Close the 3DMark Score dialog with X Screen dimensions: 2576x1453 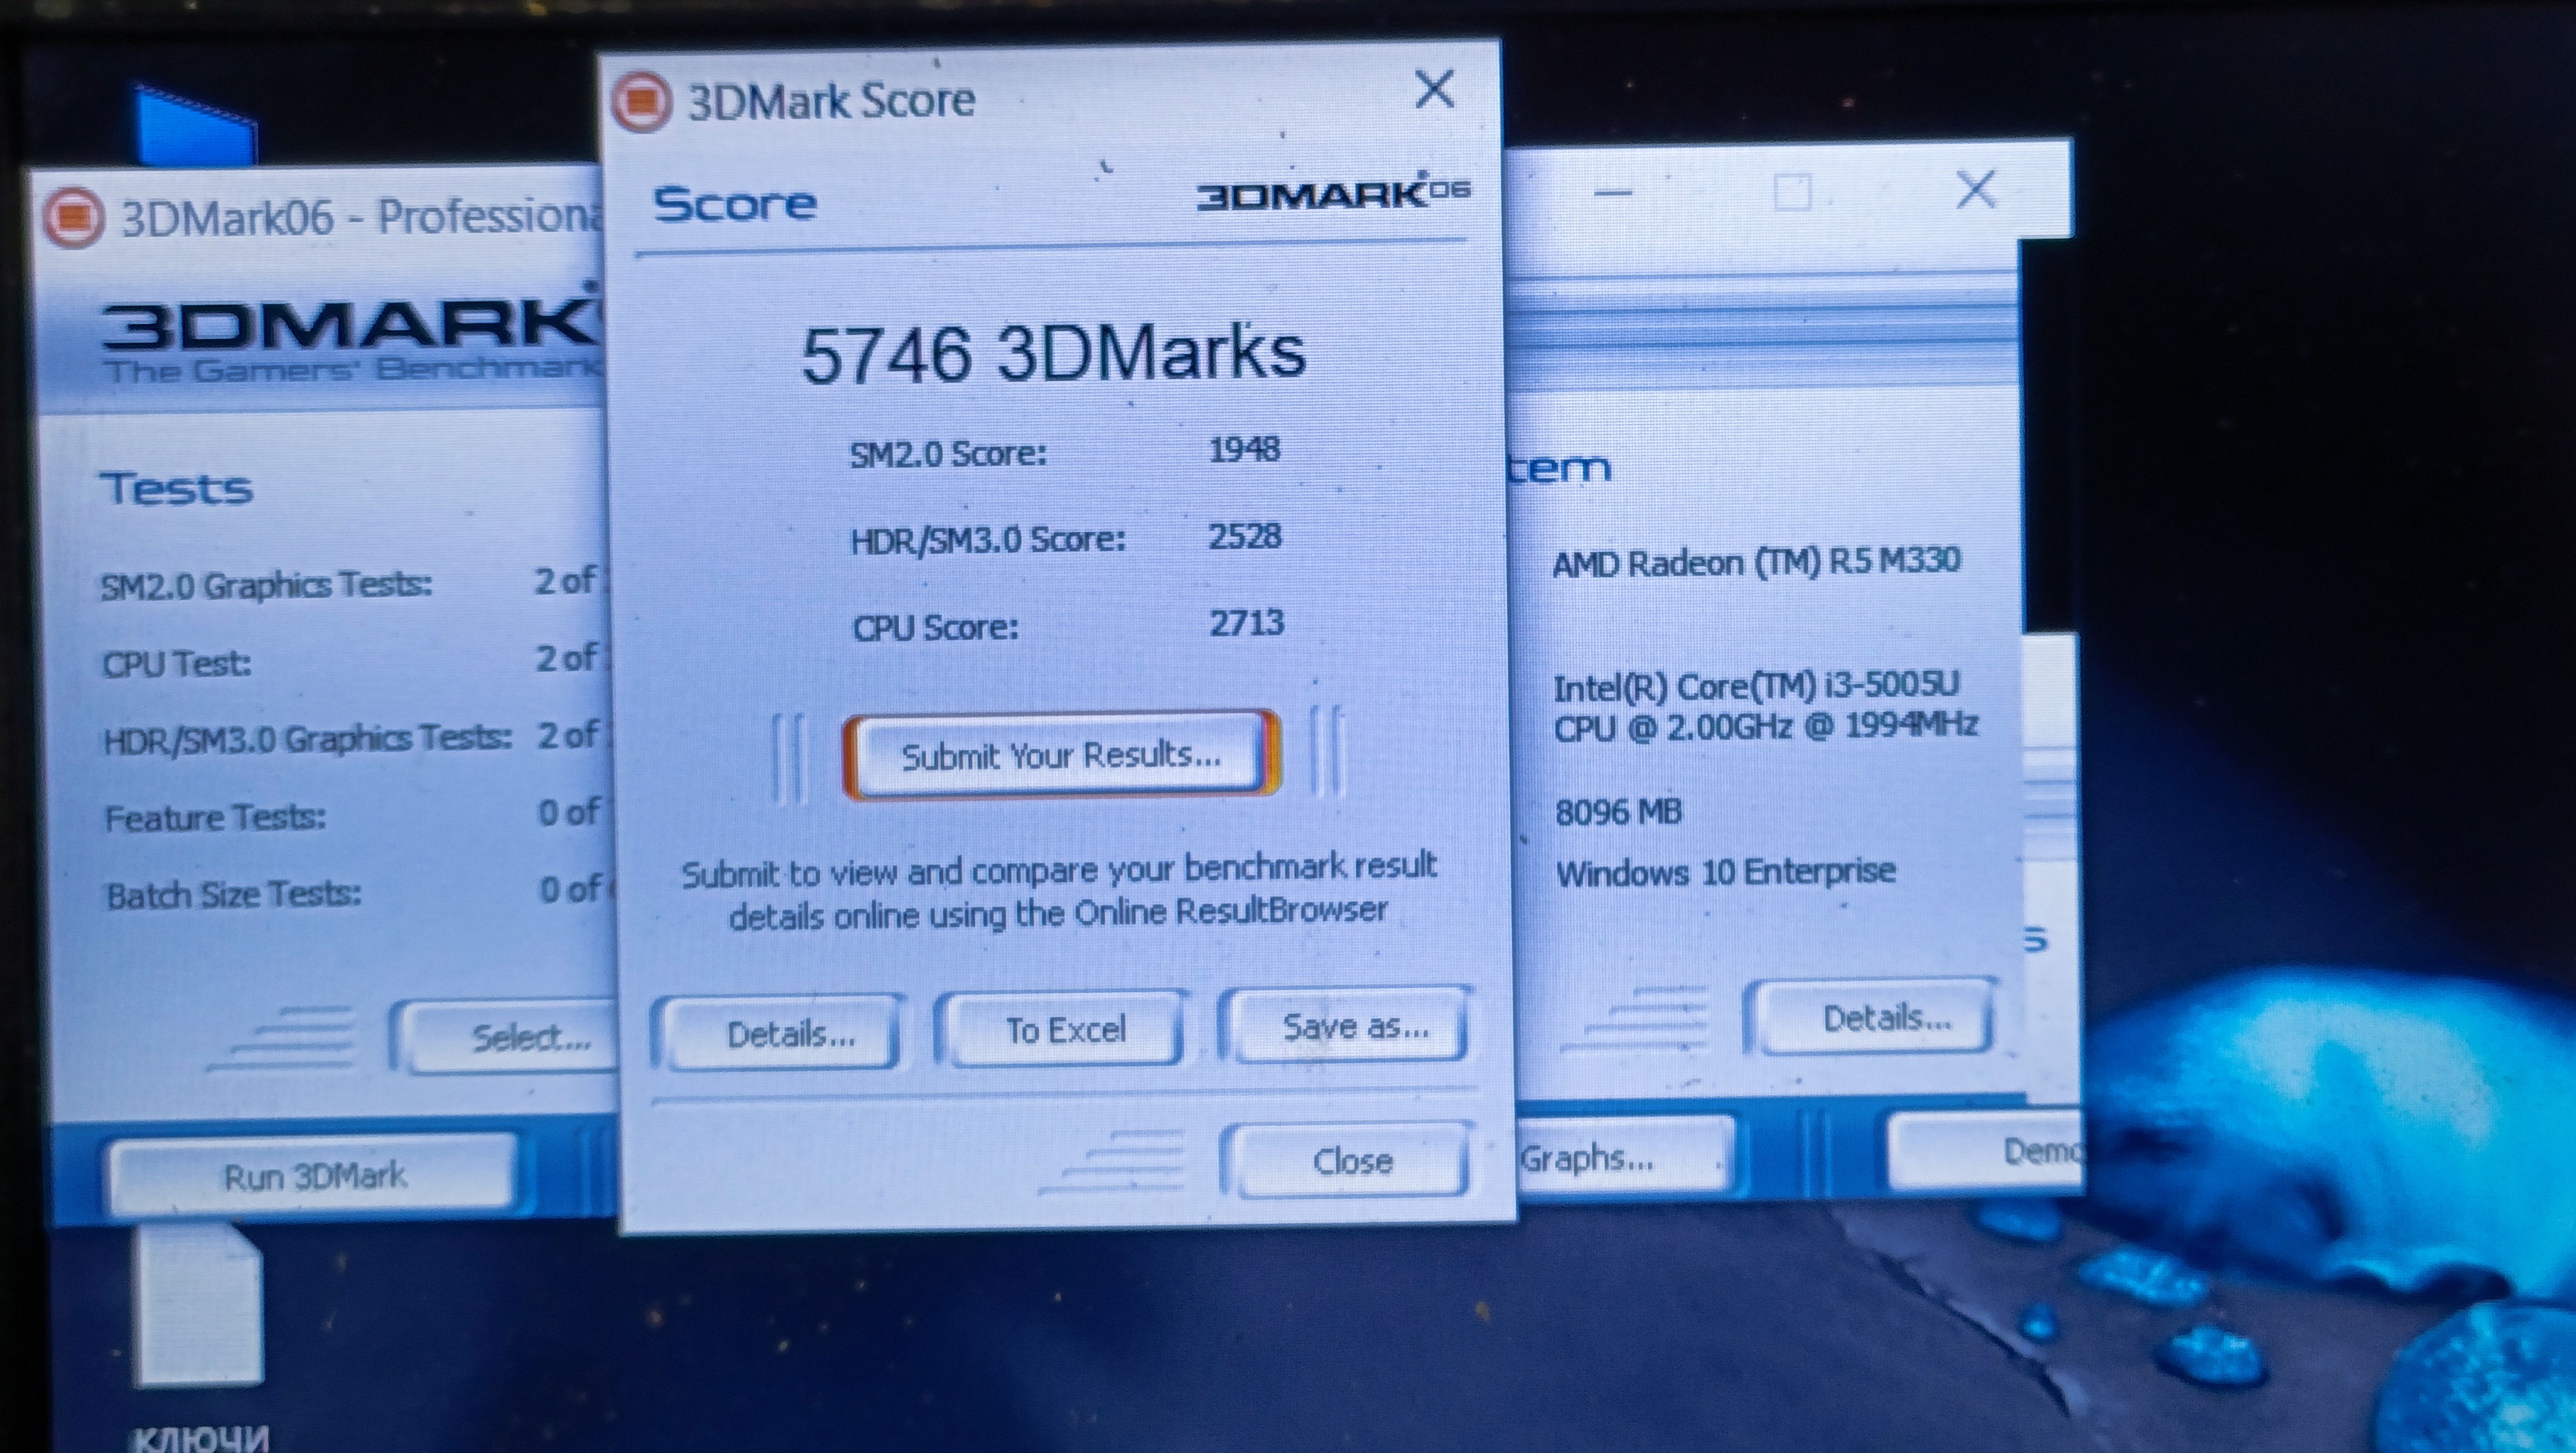coord(1435,89)
